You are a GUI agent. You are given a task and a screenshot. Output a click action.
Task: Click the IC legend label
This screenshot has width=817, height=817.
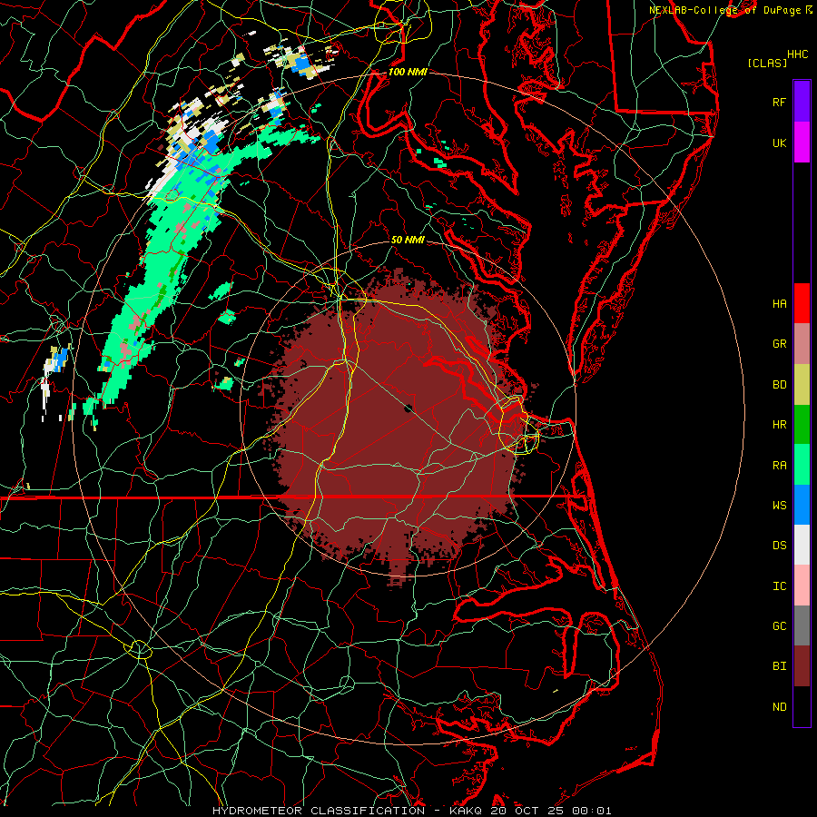point(779,586)
